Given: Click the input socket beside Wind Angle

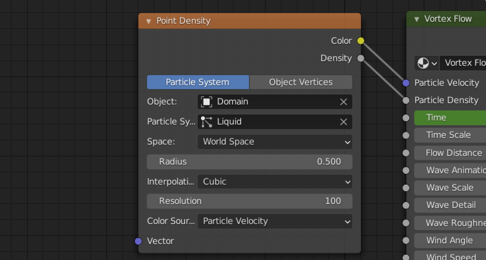Looking at the screenshot, I should [x=406, y=240].
